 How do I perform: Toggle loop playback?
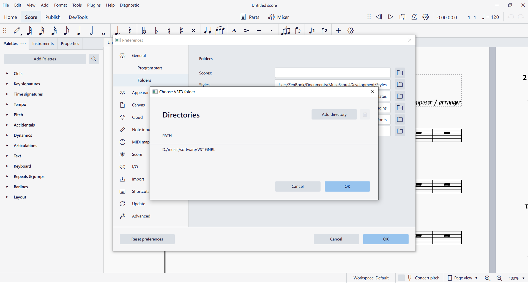(402, 17)
